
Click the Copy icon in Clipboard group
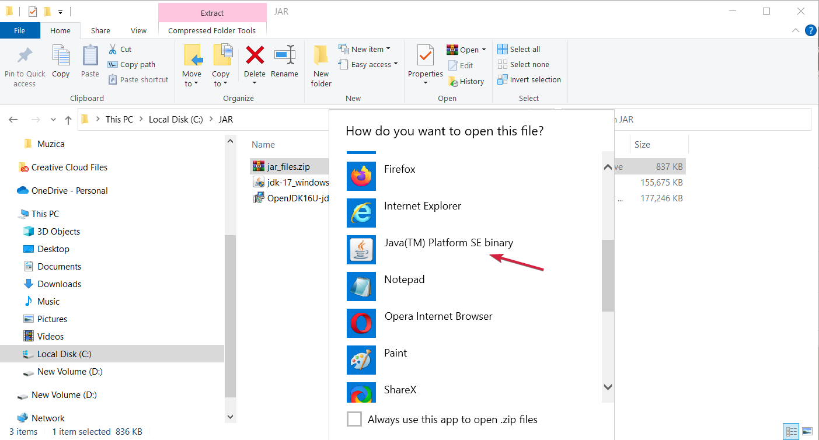tap(61, 55)
